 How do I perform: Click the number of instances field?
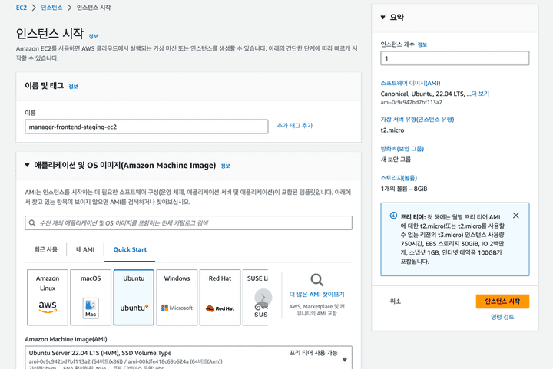tap(455, 58)
